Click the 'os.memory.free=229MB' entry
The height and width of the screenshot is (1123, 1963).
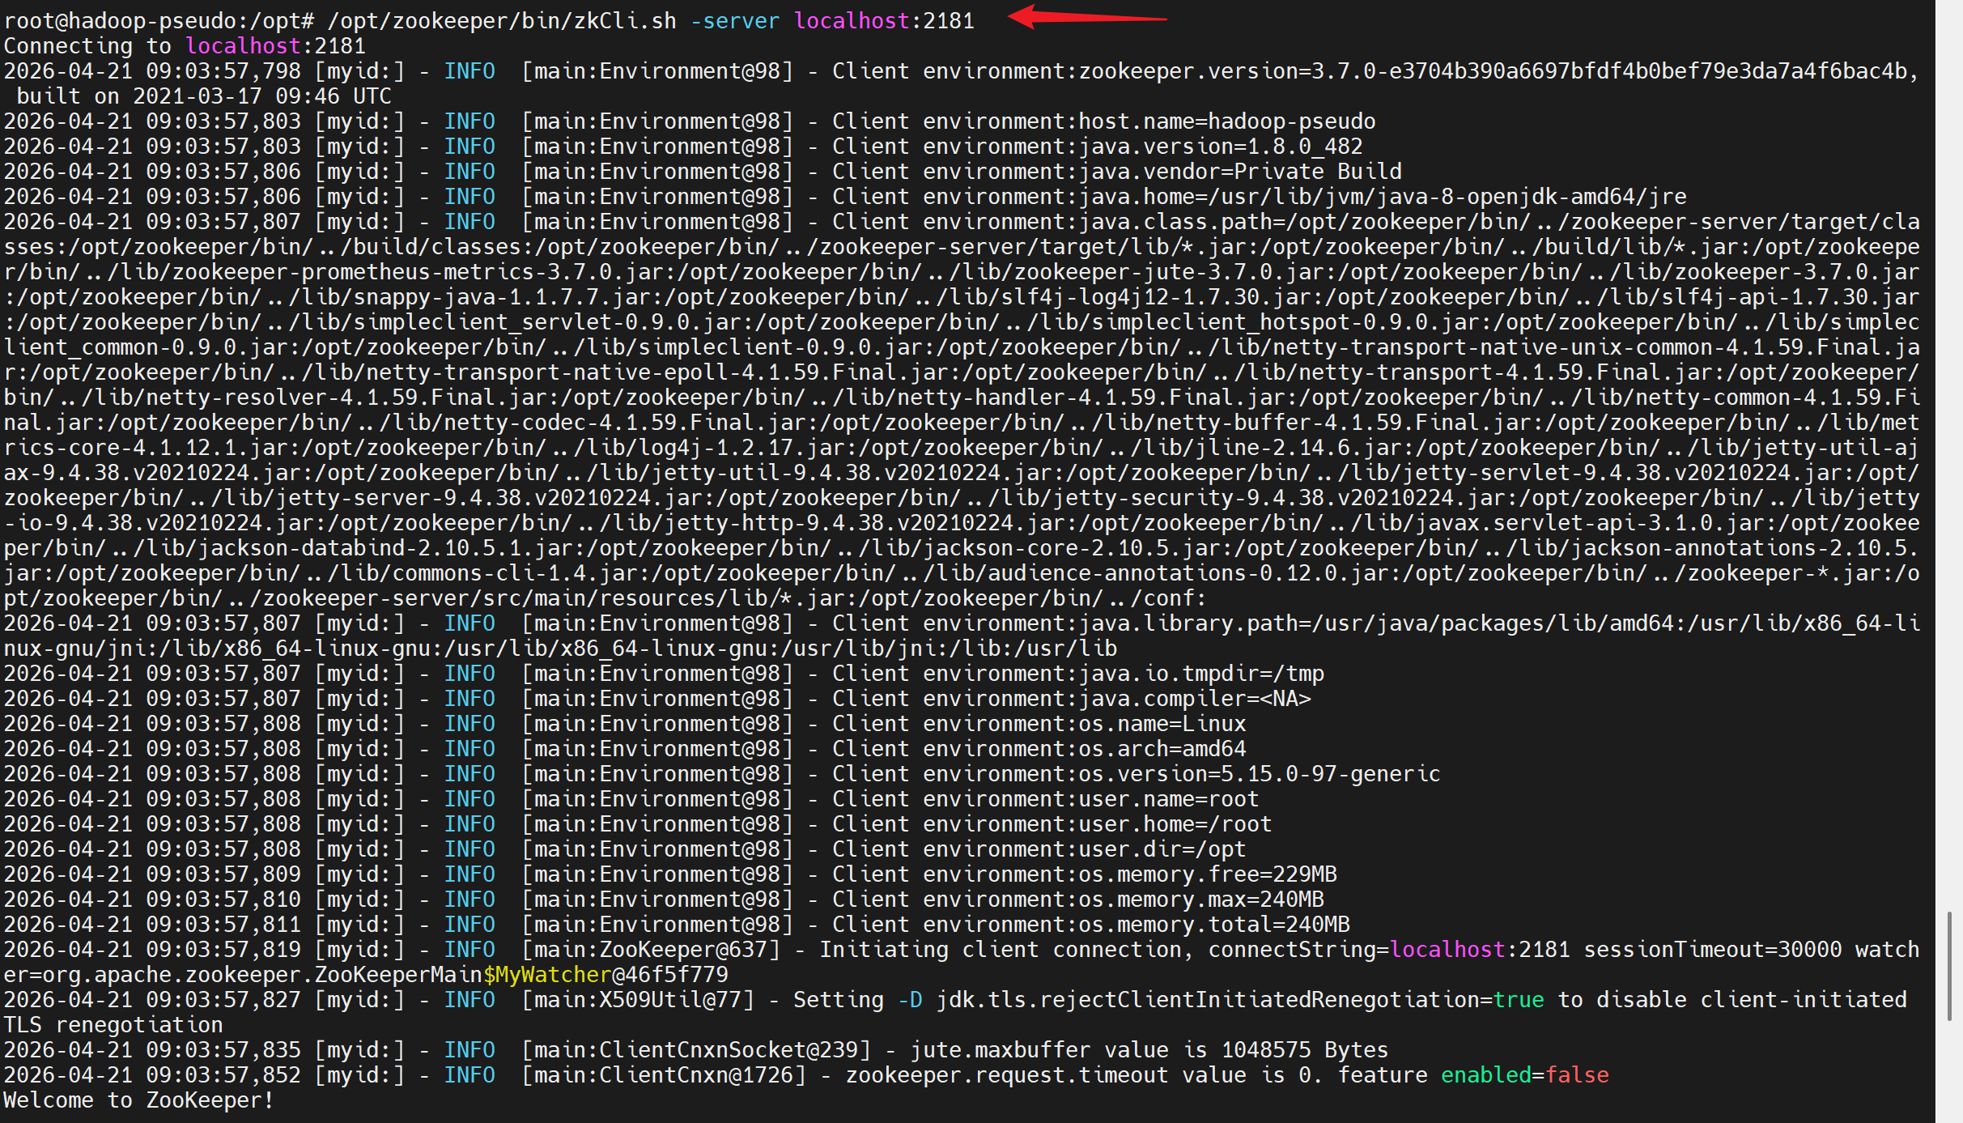[1207, 874]
